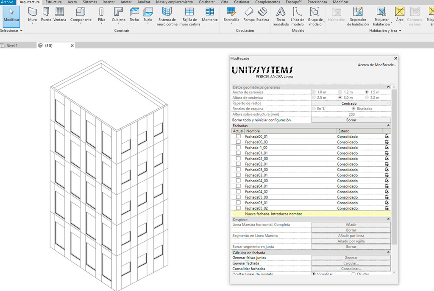Open the Acerca de ModFacade link
Image resolution: width=434 pixels, height=291 pixels.
tap(377, 65)
